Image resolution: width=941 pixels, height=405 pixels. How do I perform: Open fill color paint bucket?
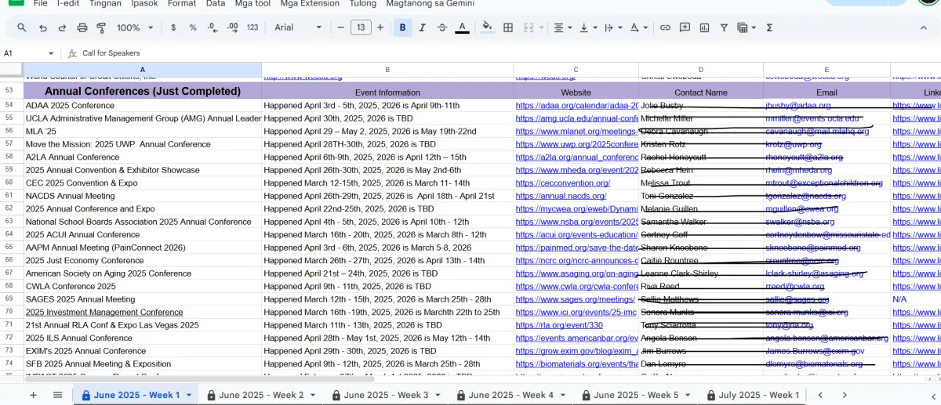(487, 27)
